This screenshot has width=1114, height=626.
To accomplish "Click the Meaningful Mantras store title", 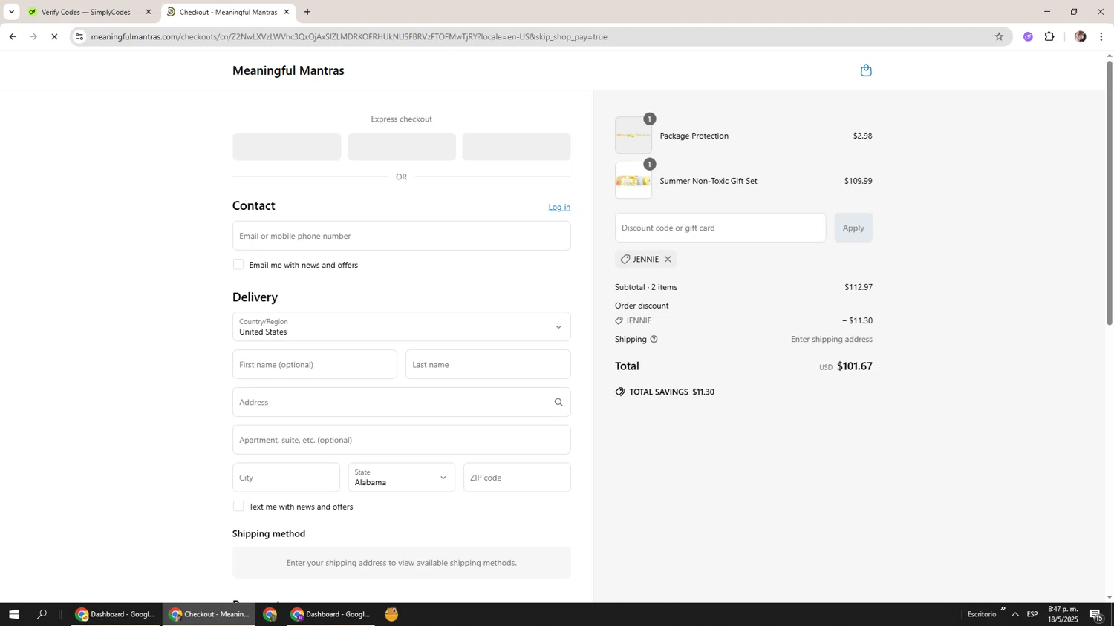I will 288,70.
